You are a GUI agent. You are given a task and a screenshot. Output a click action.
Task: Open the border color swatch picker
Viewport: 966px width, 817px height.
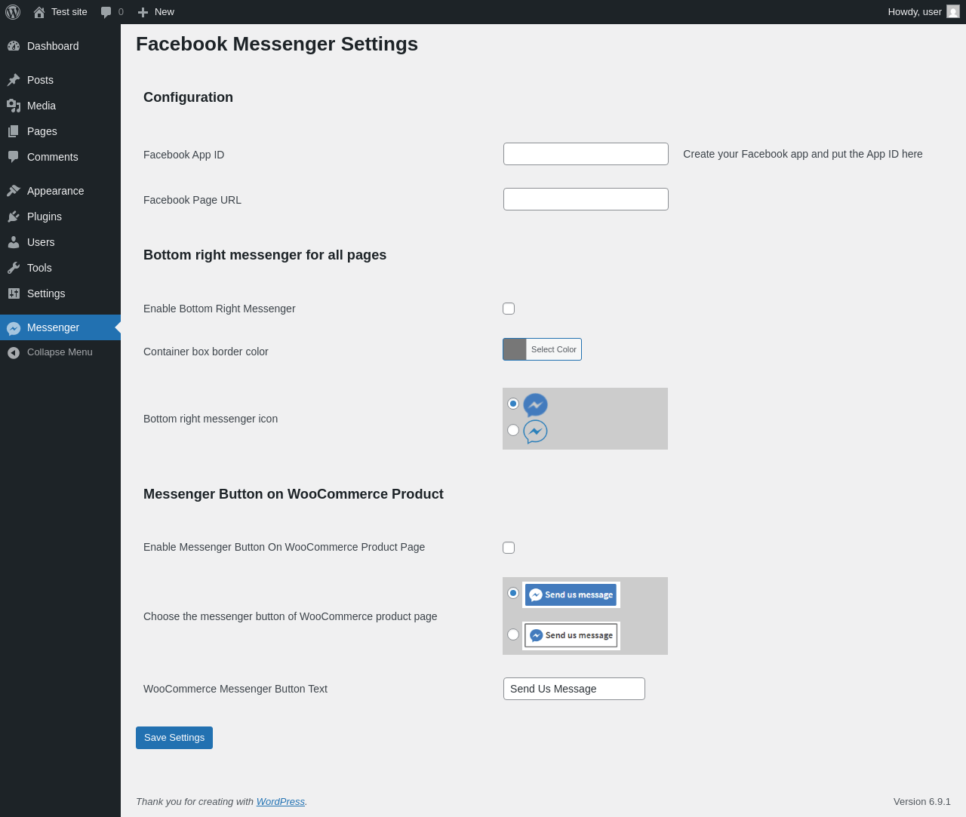pyautogui.click(x=515, y=349)
